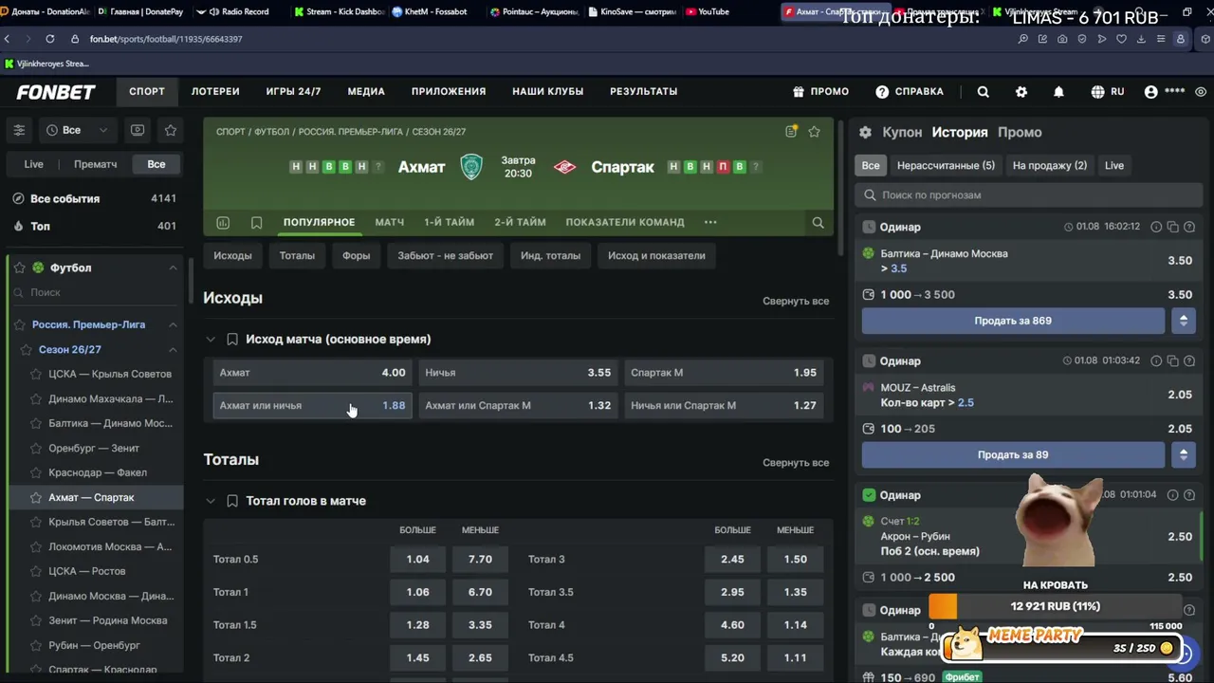Focus 'Поиск по прогнозам' search field
The image size is (1214, 683).
[x=1030, y=194]
